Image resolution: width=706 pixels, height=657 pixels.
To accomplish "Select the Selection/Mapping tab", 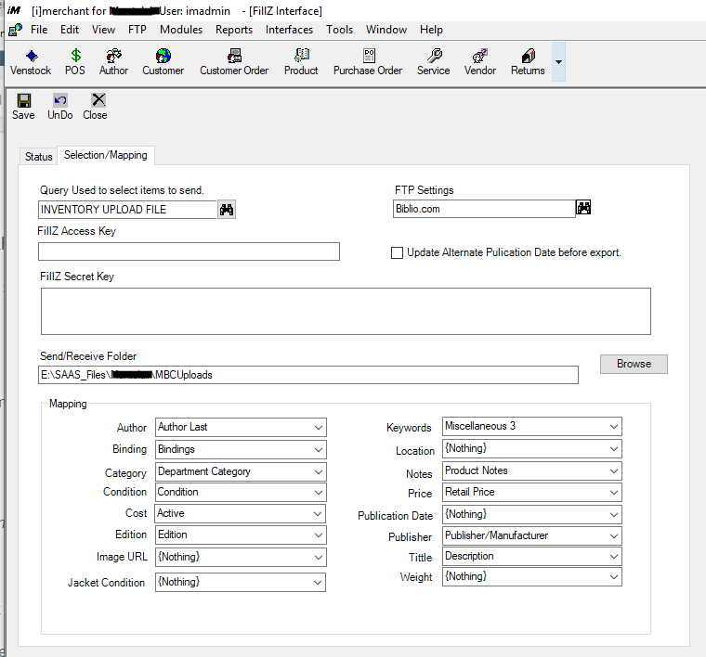I will tap(106, 155).
